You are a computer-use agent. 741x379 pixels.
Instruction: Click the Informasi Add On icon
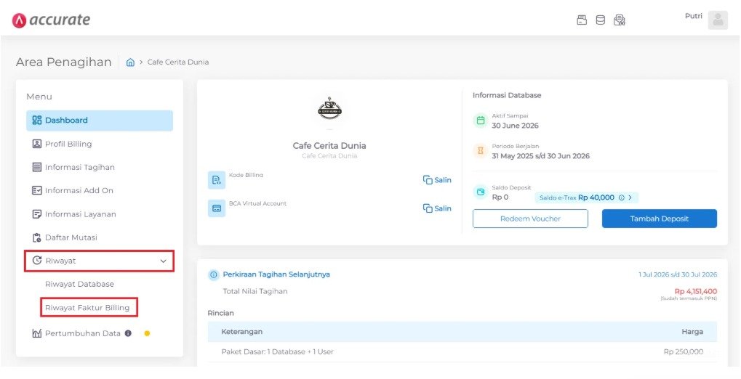click(x=37, y=191)
